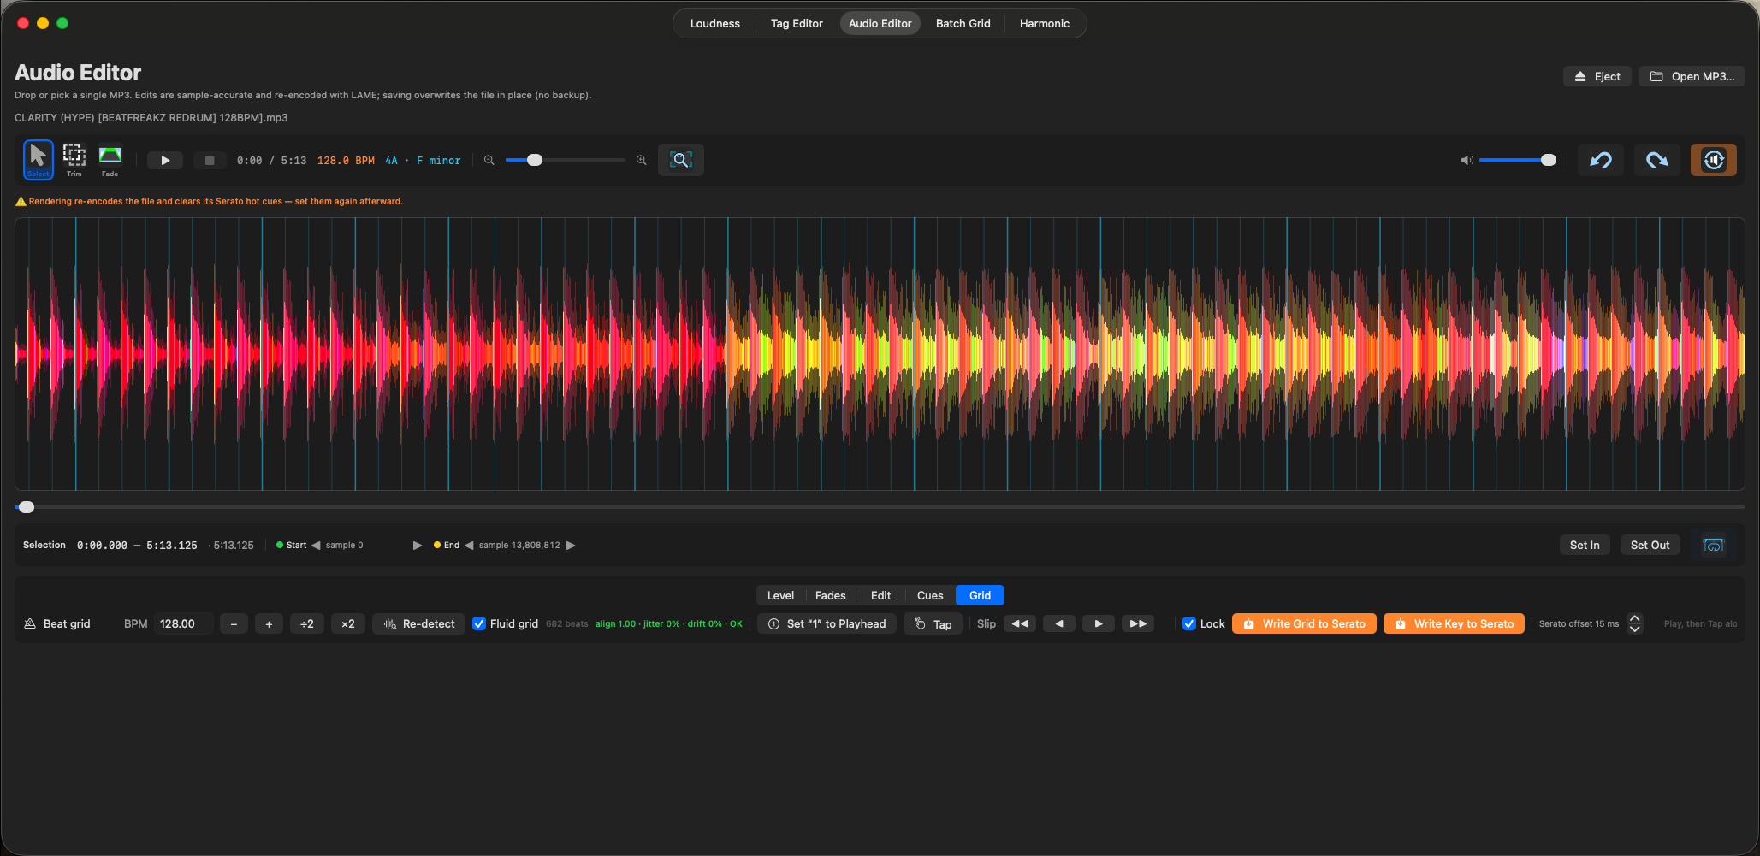Click the orange render button
The height and width of the screenshot is (856, 1760).
point(1714,160)
